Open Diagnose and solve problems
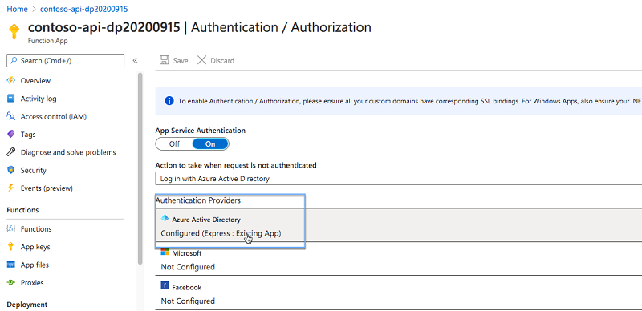The height and width of the screenshot is (311, 642). [x=68, y=152]
